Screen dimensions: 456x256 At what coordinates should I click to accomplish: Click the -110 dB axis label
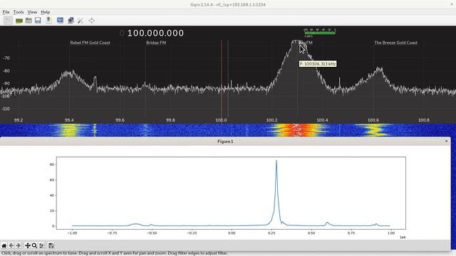pyautogui.click(x=6, y=109)
